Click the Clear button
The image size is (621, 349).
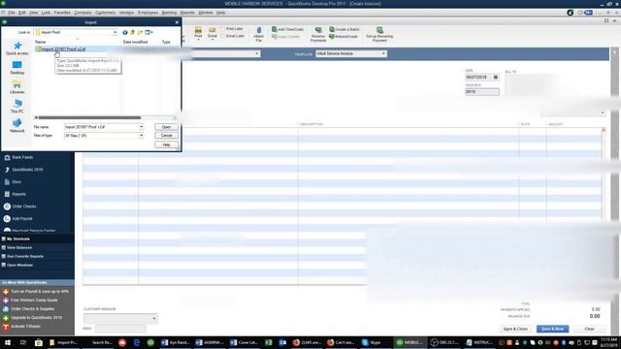coord(589,329)
